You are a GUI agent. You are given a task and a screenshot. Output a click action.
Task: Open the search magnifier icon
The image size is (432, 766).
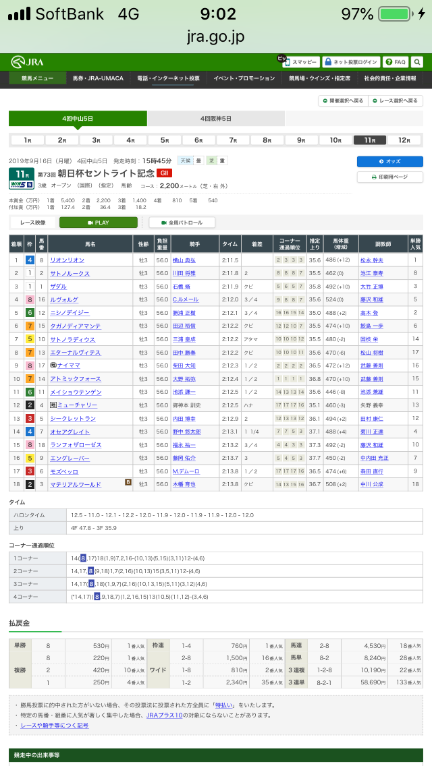pos(417,62)
